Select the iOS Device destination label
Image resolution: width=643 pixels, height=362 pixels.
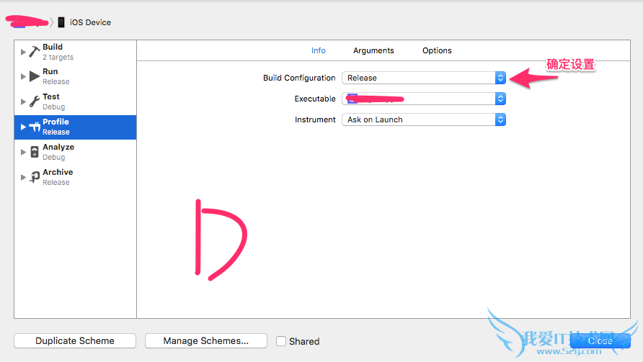click(x=90, y=22)
